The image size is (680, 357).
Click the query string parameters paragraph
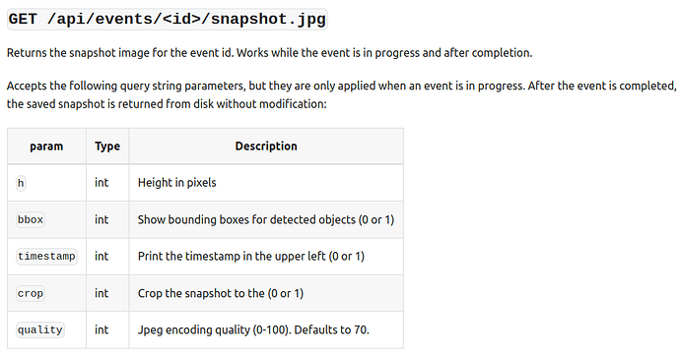[x=341, y=94]
